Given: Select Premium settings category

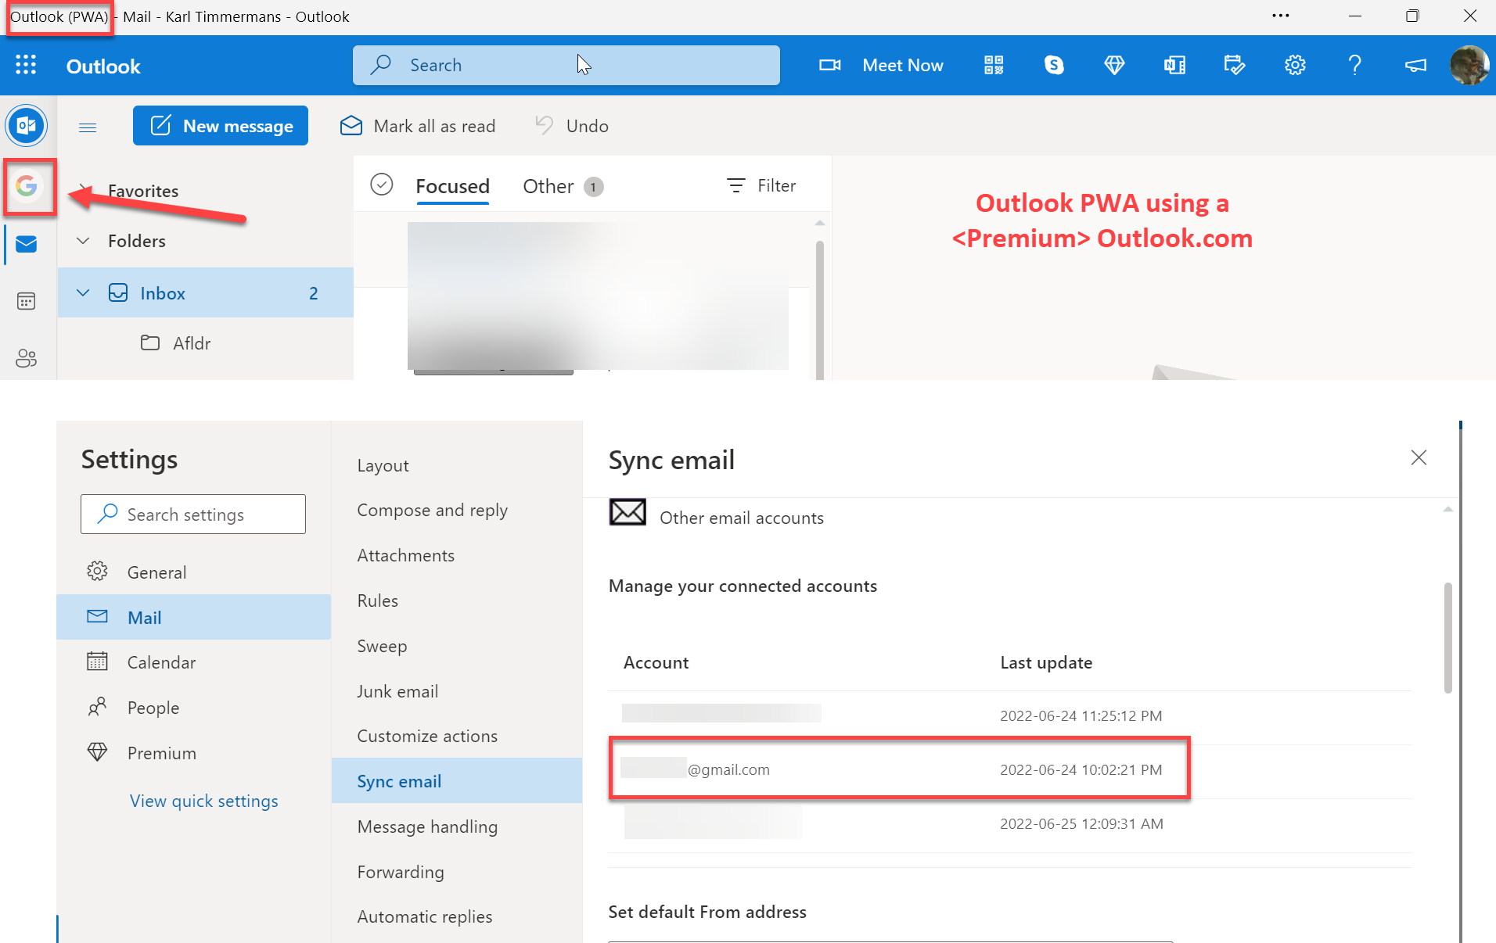Looking at the screenshot, I should coord(193,753).
